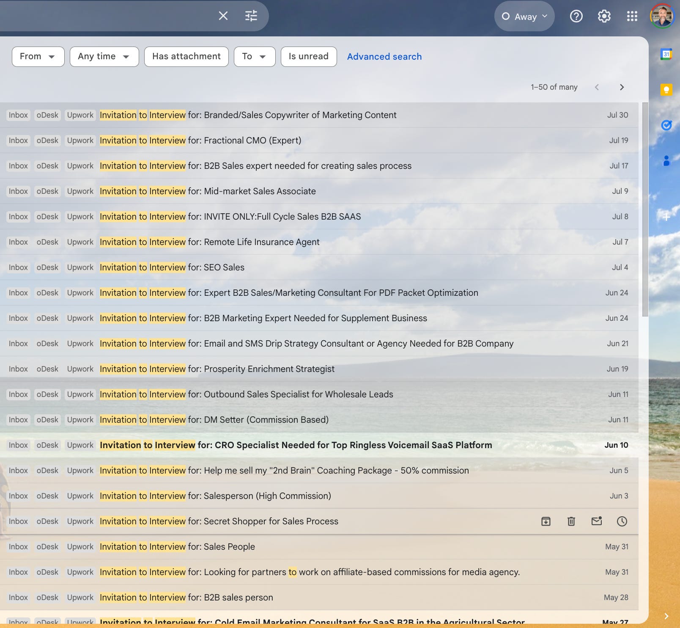Open the Salesperson (High Commission) email
The width and height of the screenshot is (680, 628).
coord(319,496)
